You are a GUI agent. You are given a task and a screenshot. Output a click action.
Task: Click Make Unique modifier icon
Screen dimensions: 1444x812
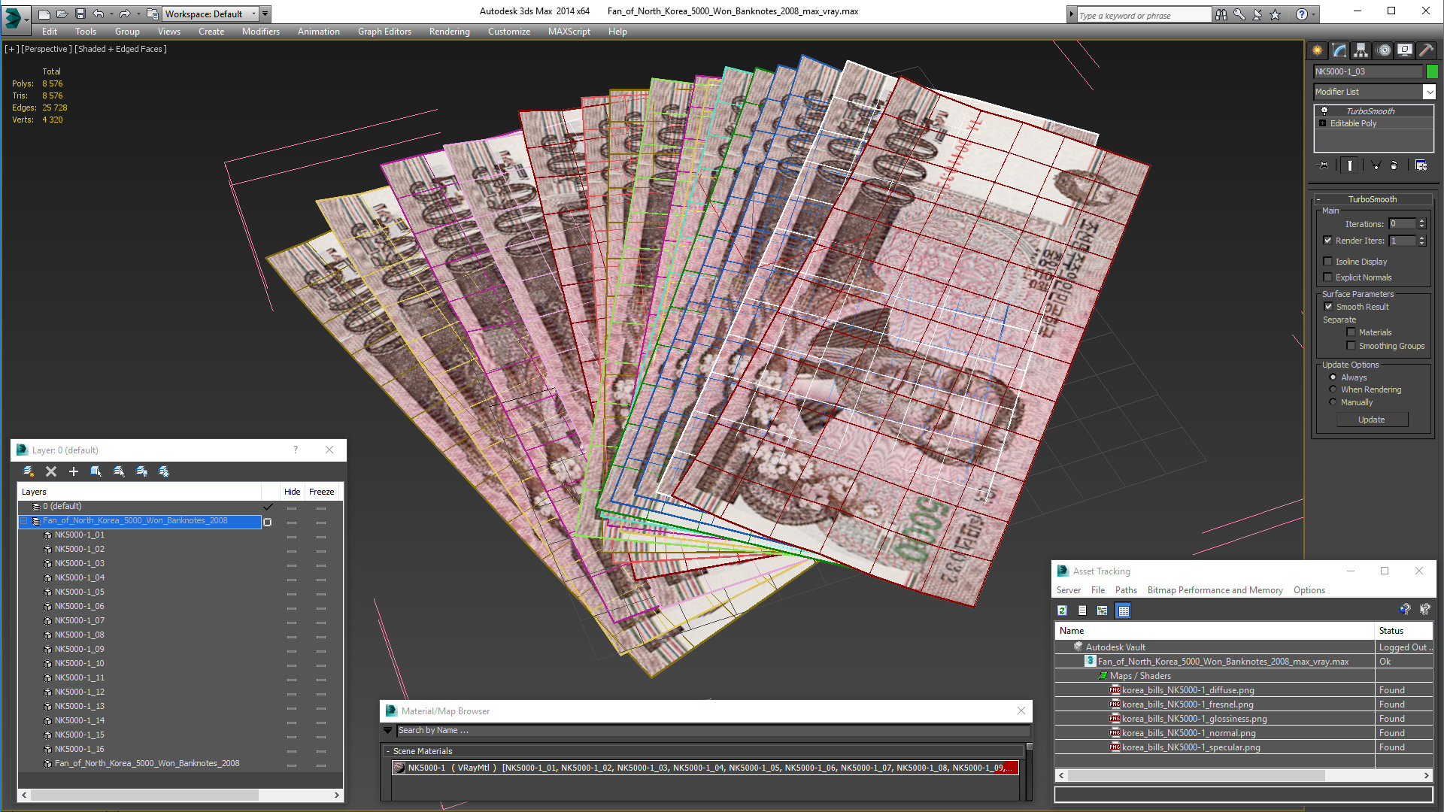(1376, 165)
